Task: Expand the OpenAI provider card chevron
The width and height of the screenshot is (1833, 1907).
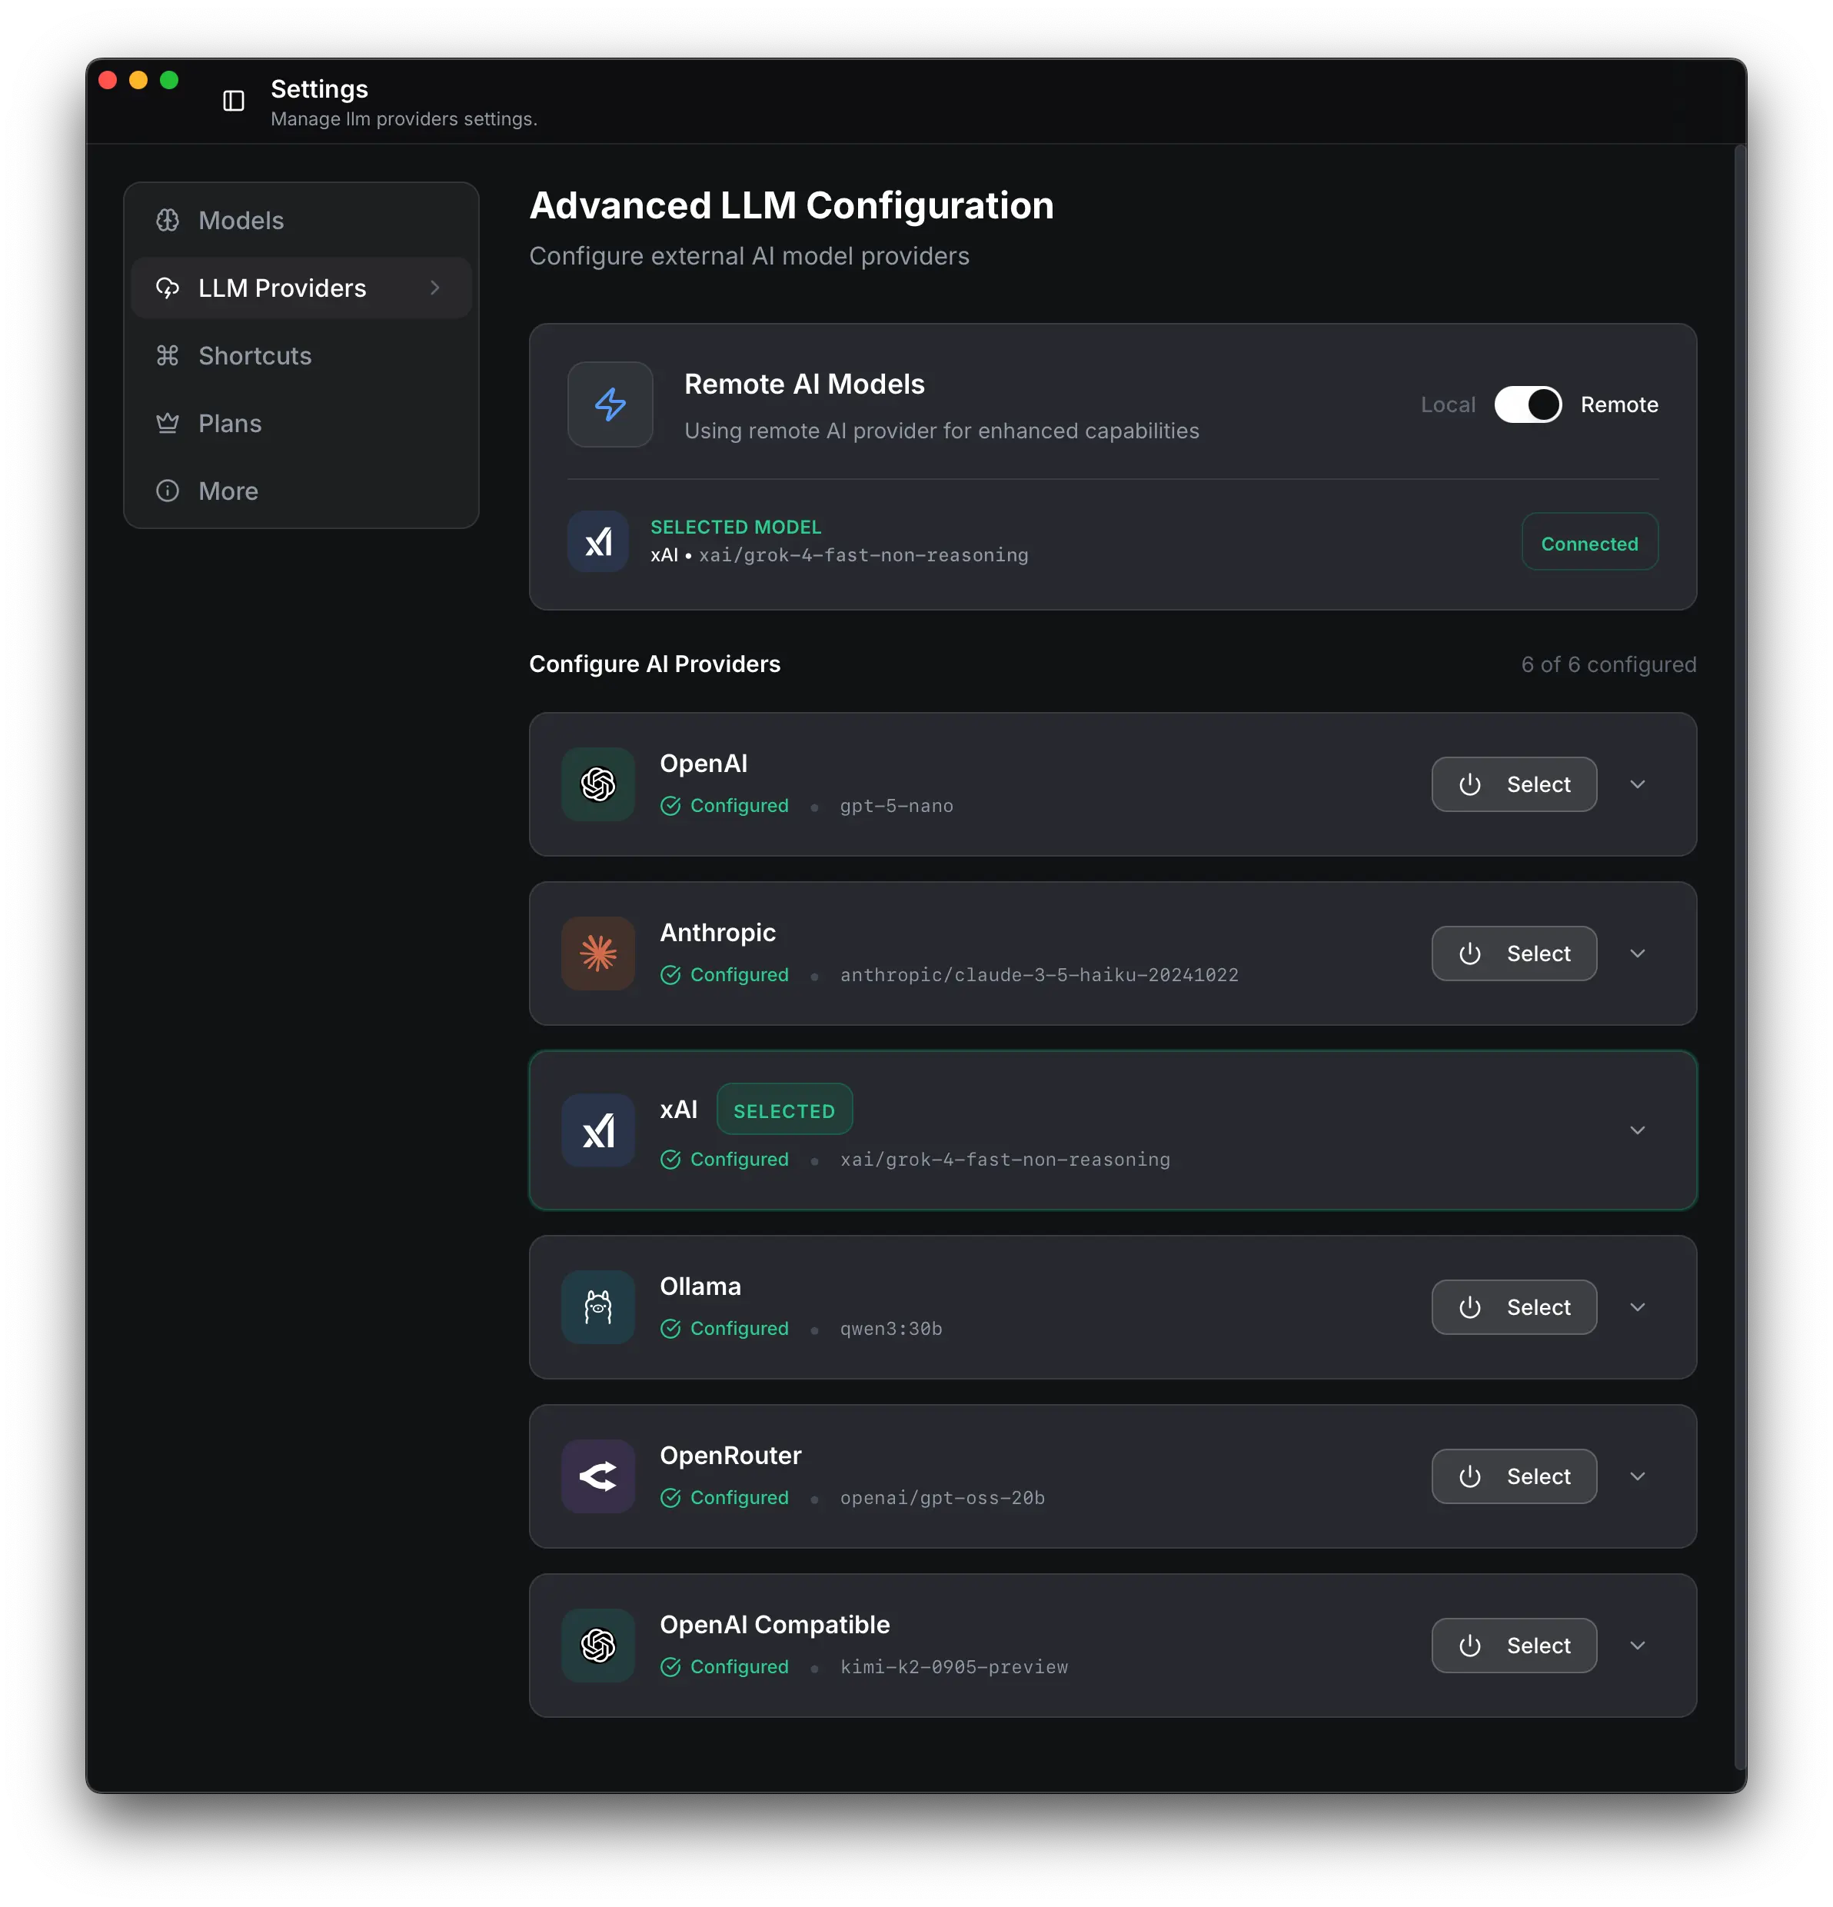Action: [1638, 784]
